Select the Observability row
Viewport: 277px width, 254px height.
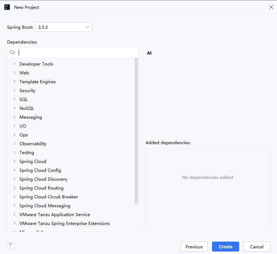tap(71, 144)
